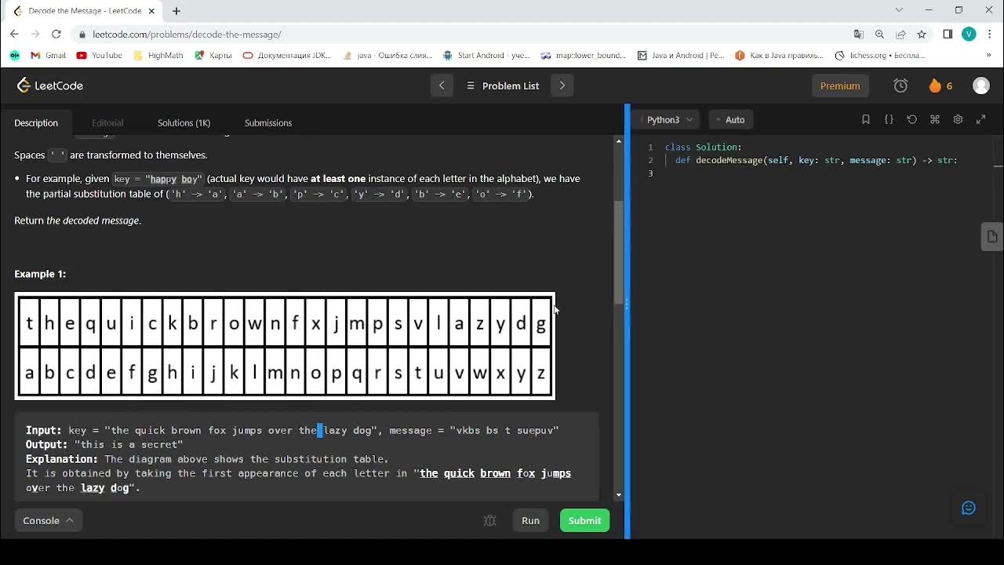
Task: Click the LeetCode logo
Action: (x=50, y=86)
